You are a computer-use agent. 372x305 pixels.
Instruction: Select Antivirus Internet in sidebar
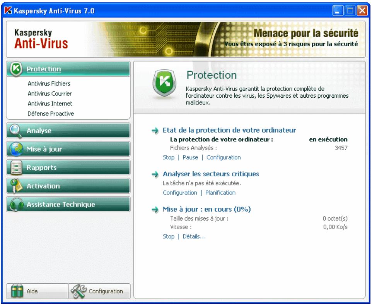coord(50,103)
